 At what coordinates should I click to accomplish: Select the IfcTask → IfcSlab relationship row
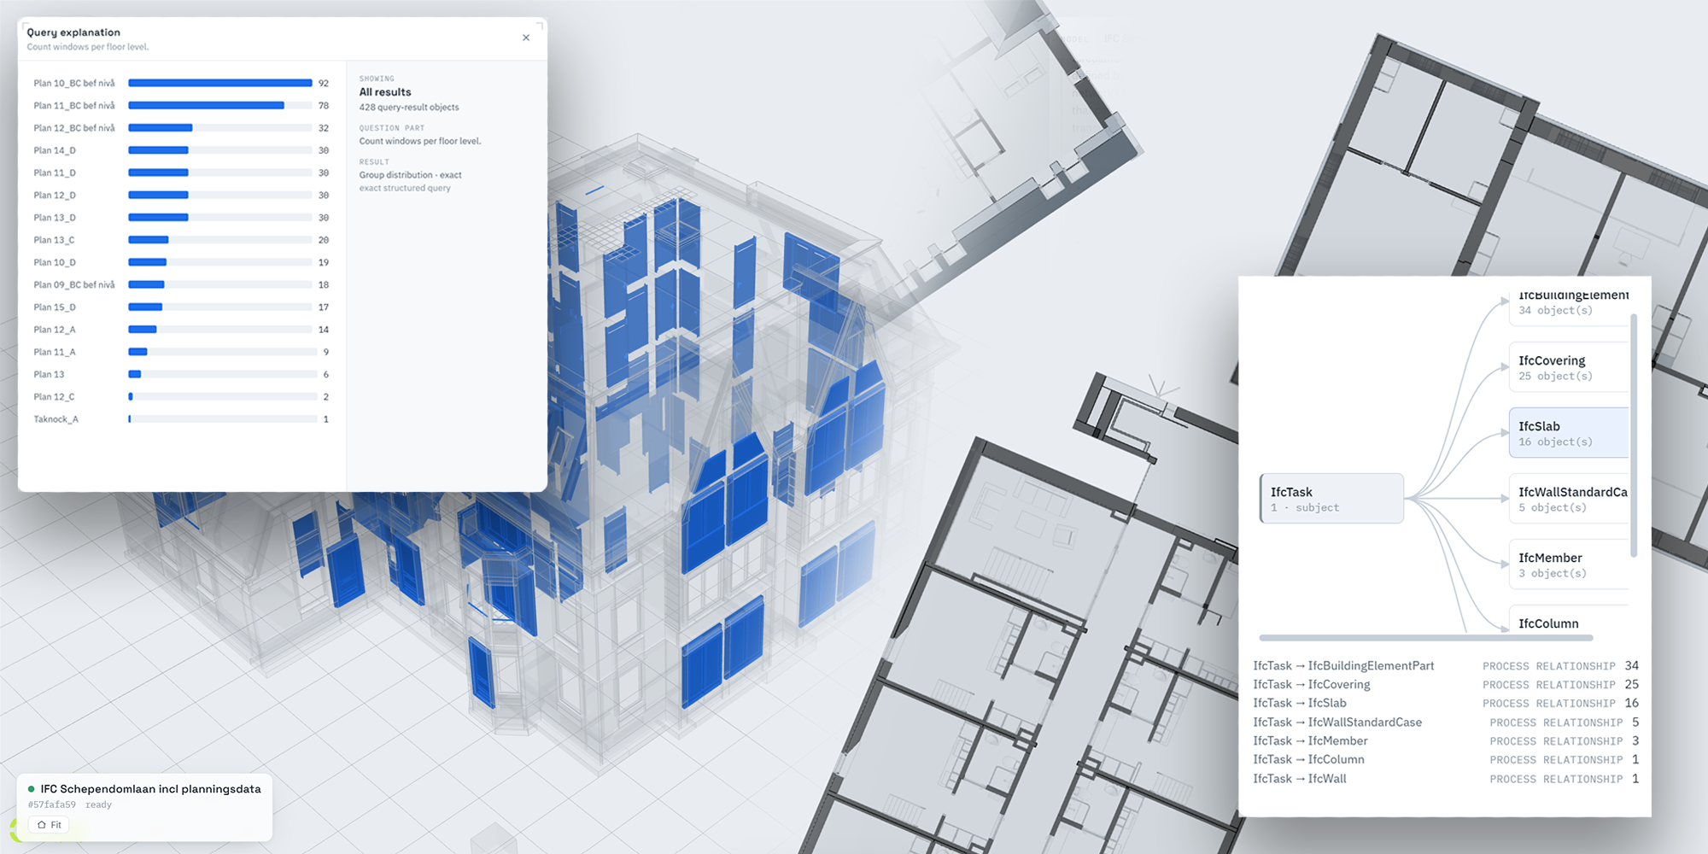pos(1446,704)
